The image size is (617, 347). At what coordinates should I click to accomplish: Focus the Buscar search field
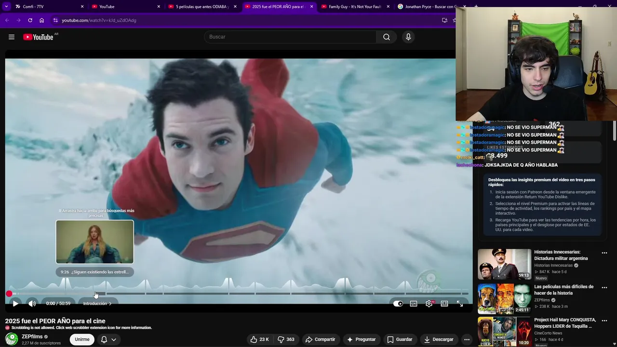click(x=291, y=37)
